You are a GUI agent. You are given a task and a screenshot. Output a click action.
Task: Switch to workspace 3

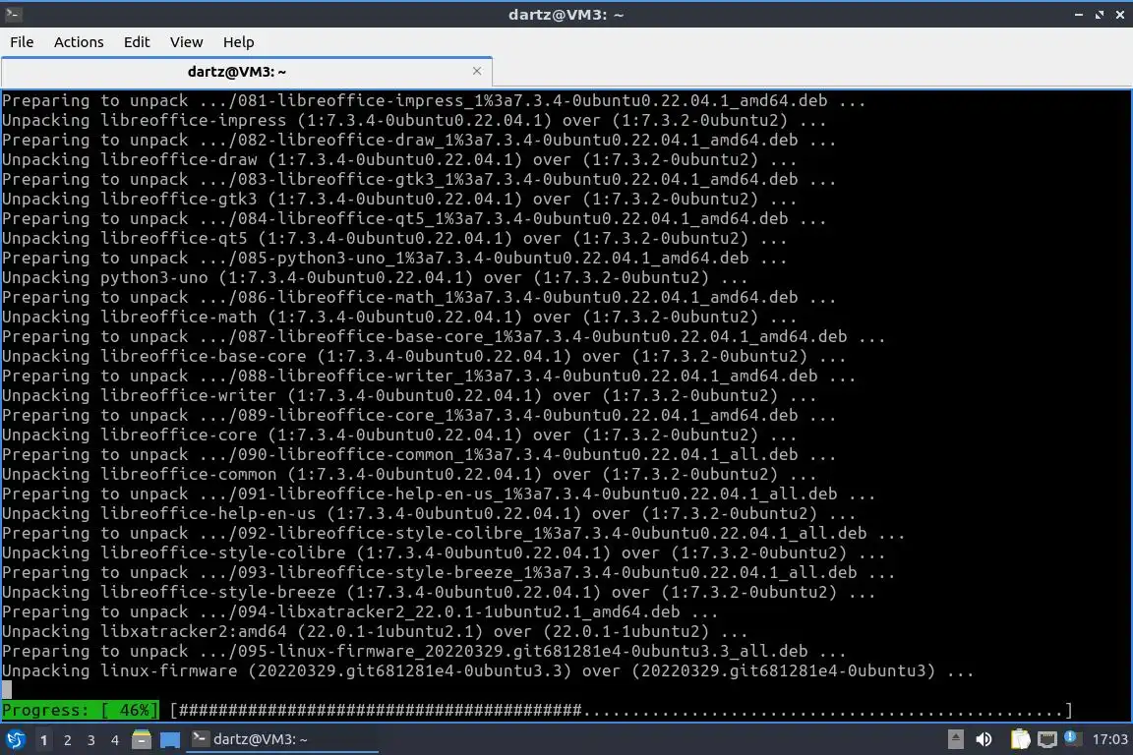click(x=91, y=740)
